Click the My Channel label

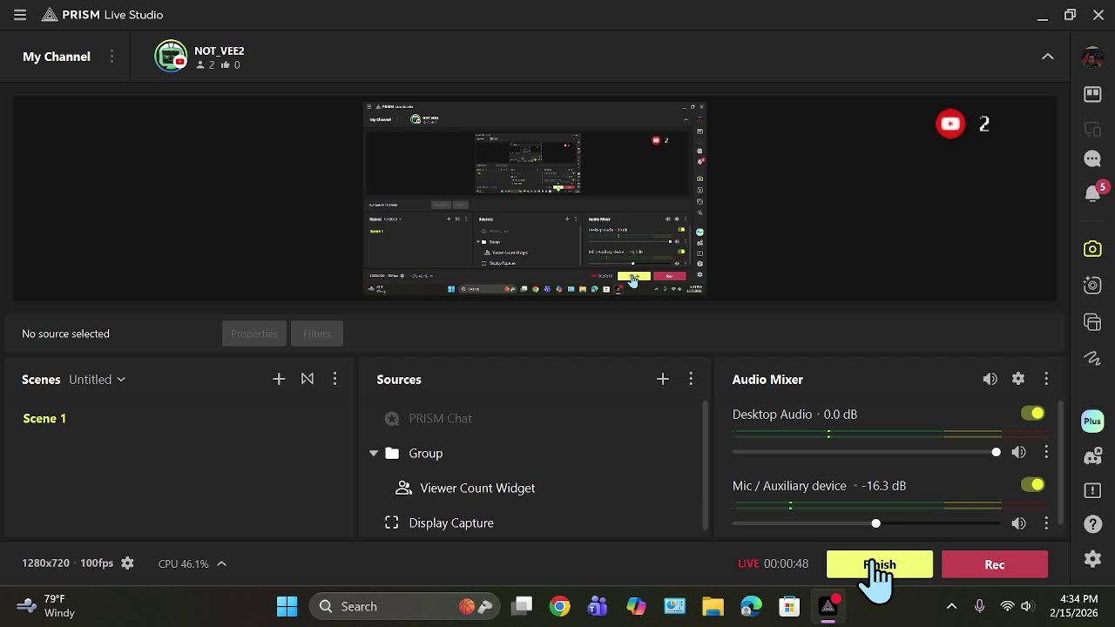click(57, 57)
